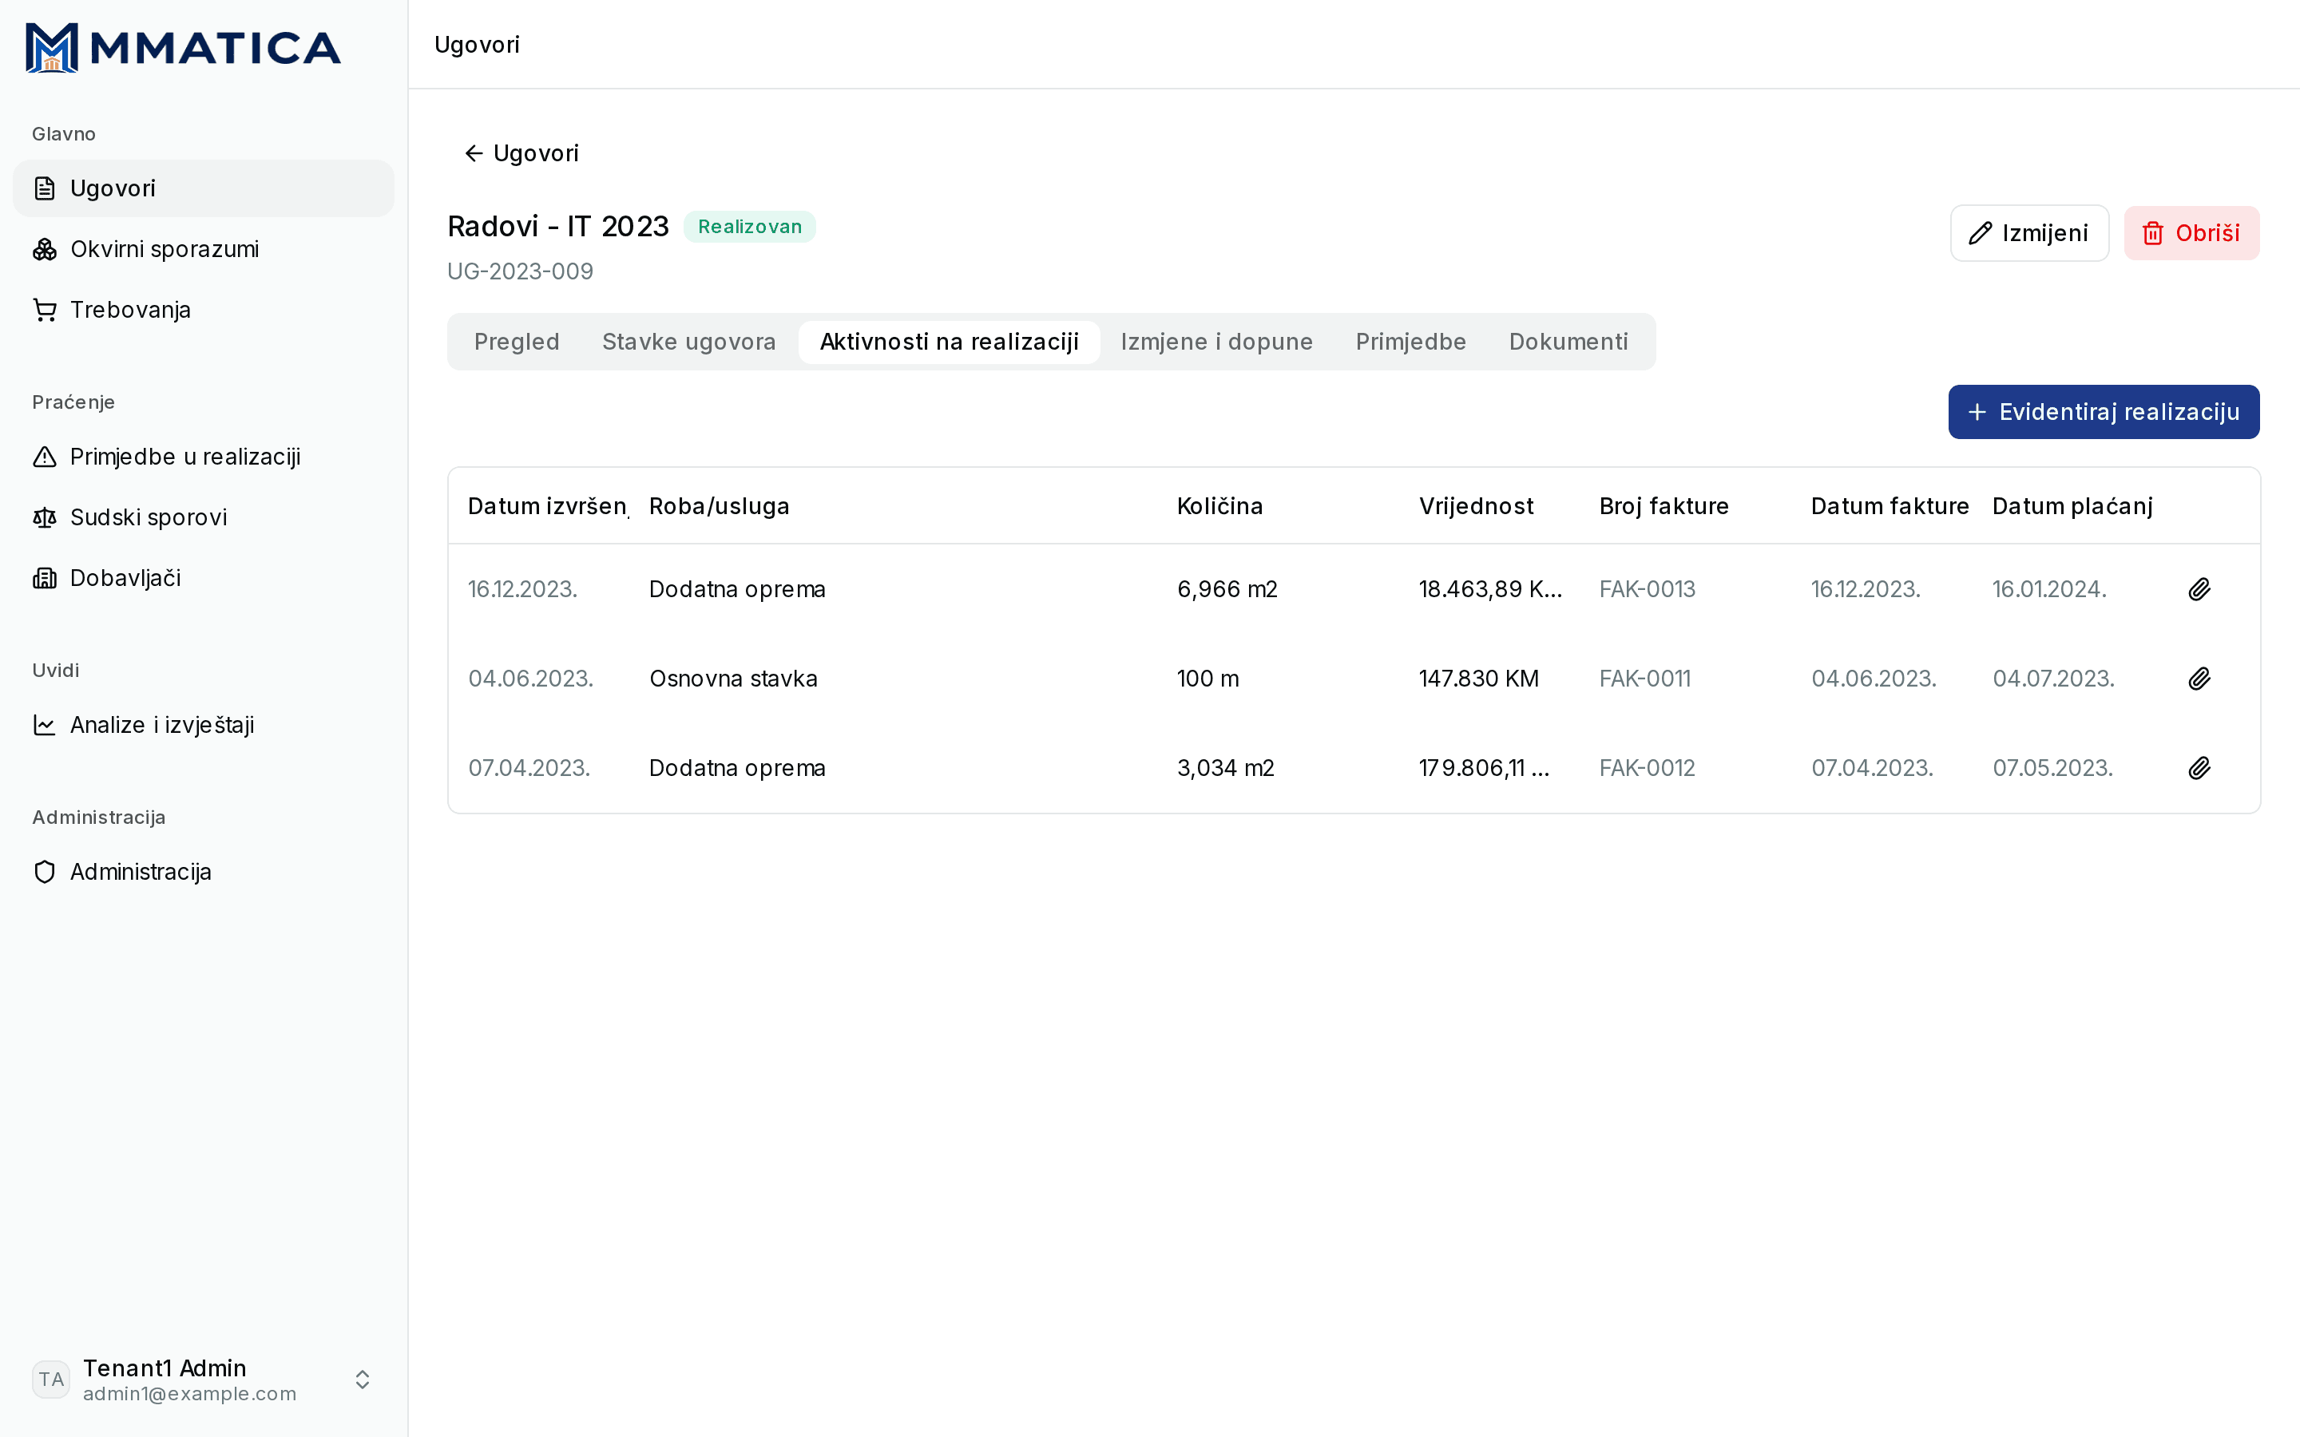Click Datum izvršenja column header
2300x1437 pixels.
[547, 507]
